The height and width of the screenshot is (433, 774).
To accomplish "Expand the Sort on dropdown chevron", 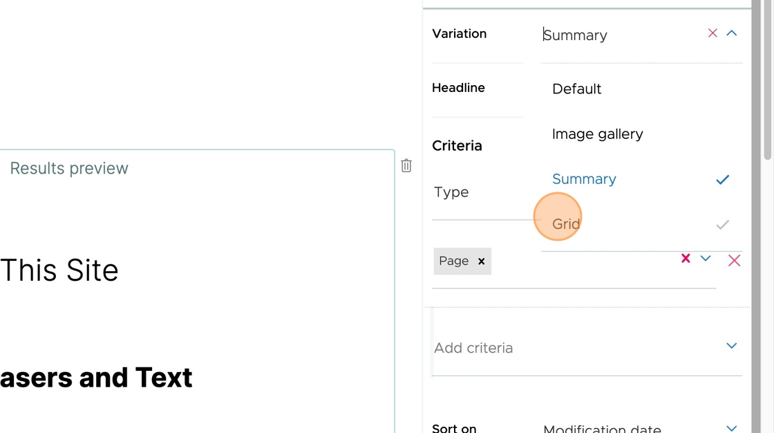I will pos(732,427).
